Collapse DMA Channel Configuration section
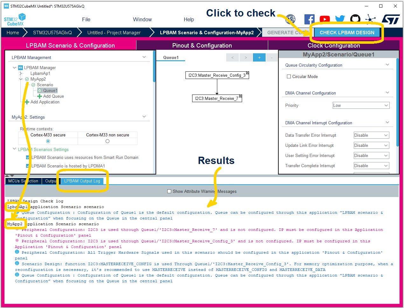Screen dimensions: 404x308 [x=387, y=93]
